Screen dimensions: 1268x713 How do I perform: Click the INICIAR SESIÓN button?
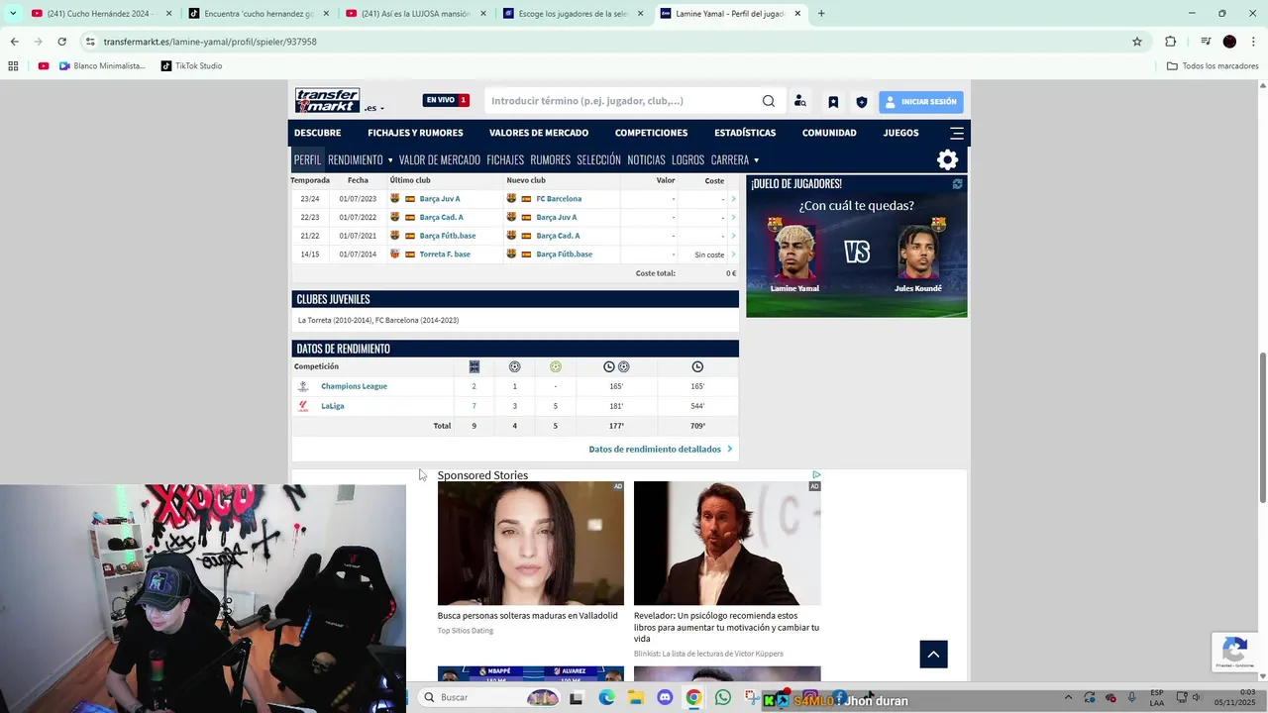[x=921, y=102]
